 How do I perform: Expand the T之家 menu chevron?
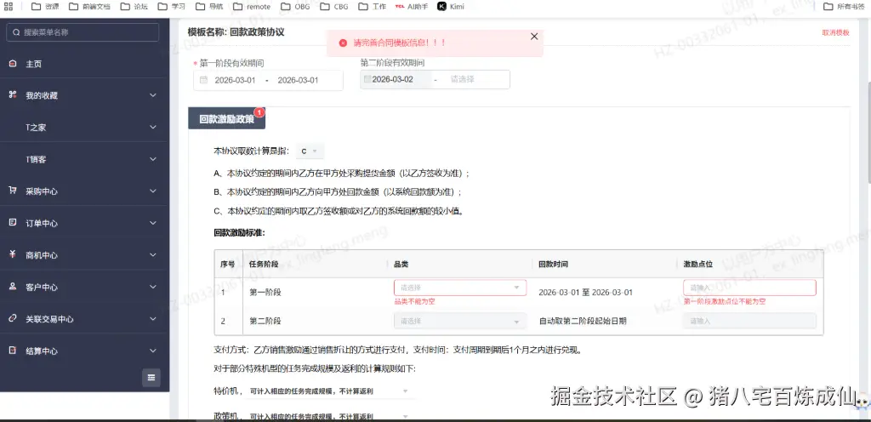coord(153,127)
